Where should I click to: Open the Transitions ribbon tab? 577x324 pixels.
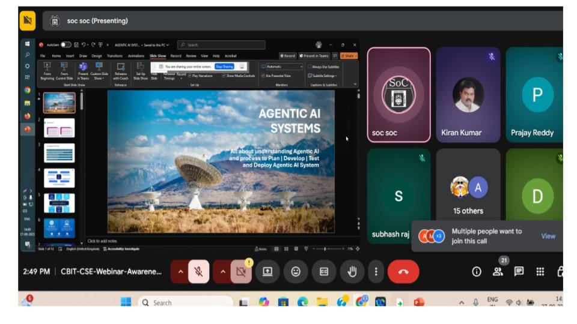(x=114, y=56)
